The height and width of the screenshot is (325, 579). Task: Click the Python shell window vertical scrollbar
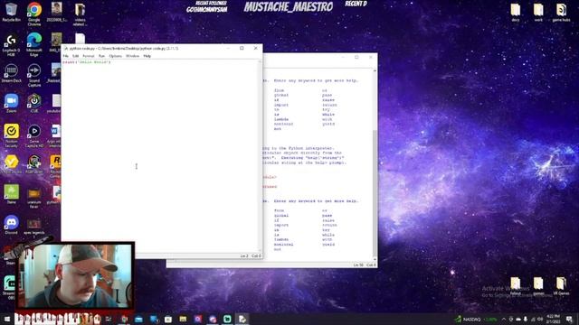375,164
